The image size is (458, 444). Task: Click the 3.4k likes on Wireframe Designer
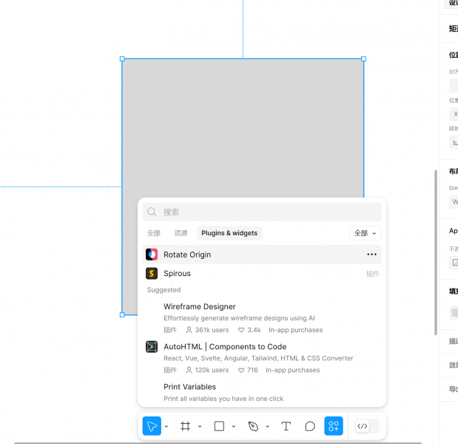coord(249,330)
